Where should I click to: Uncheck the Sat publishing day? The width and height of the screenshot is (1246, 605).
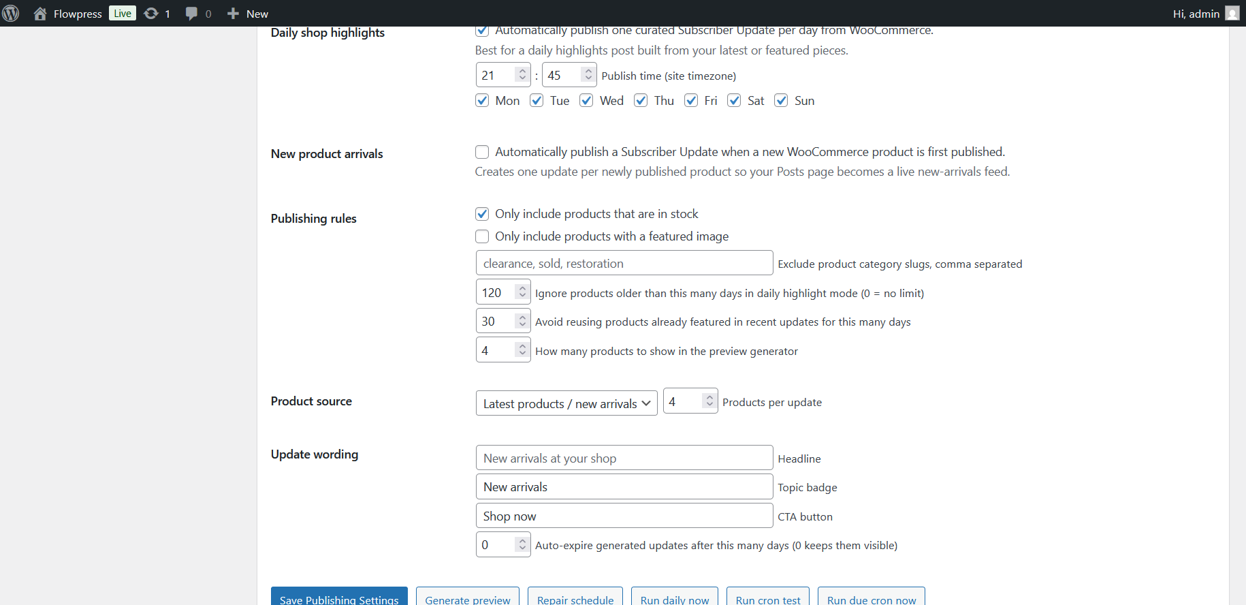pos(734,101)
